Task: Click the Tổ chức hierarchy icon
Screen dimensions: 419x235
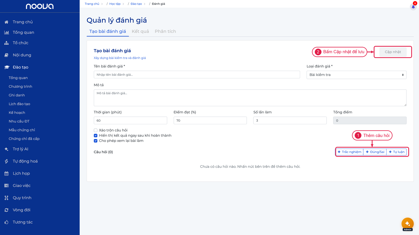Action: point(7,43)
